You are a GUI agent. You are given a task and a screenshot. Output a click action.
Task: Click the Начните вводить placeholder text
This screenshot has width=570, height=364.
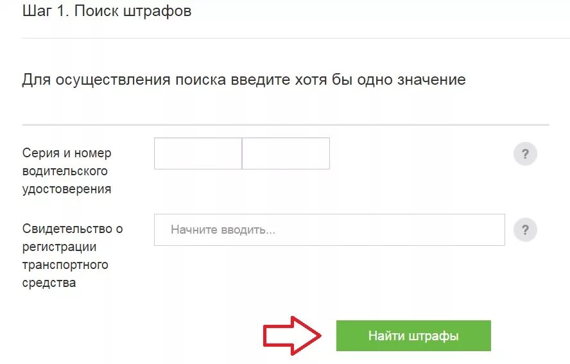(x=223, y=230)
